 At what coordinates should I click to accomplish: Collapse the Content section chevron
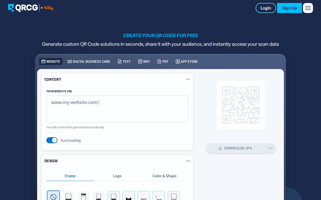click(188, 79)
